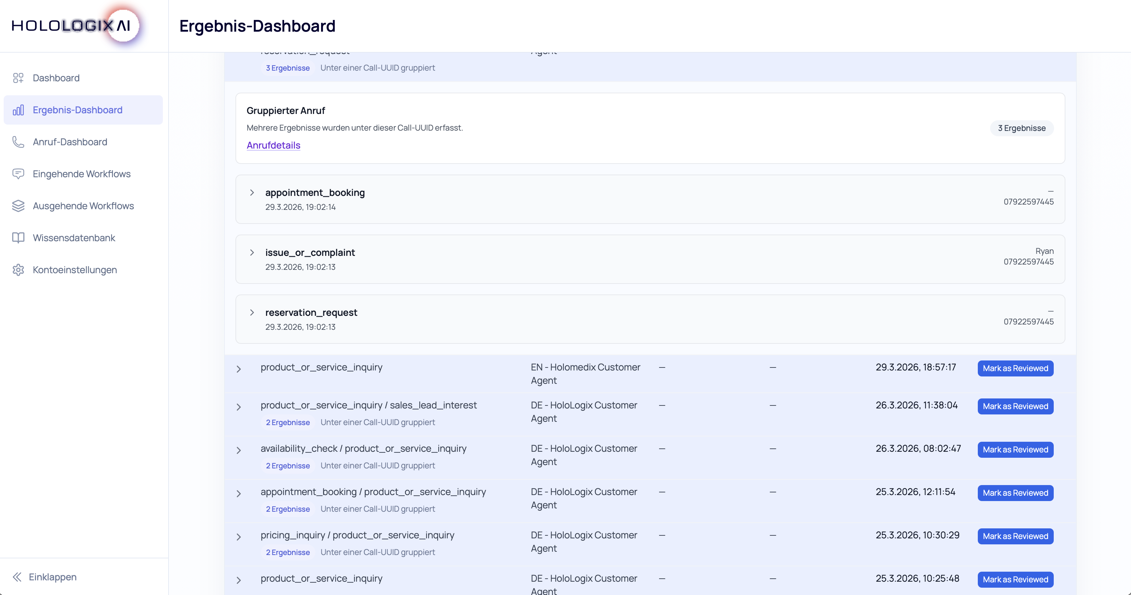
Task: Select the Ergebnis-Dashboard sidebar icon
Action: 18,110
